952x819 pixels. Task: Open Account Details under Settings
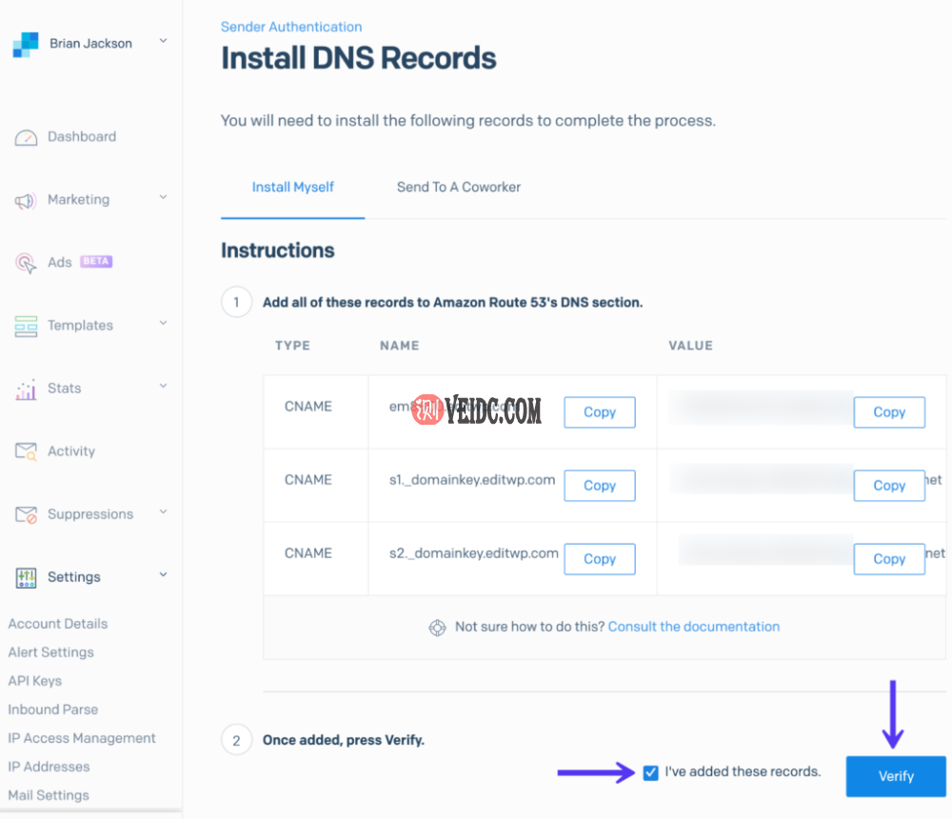pos(57,624)
